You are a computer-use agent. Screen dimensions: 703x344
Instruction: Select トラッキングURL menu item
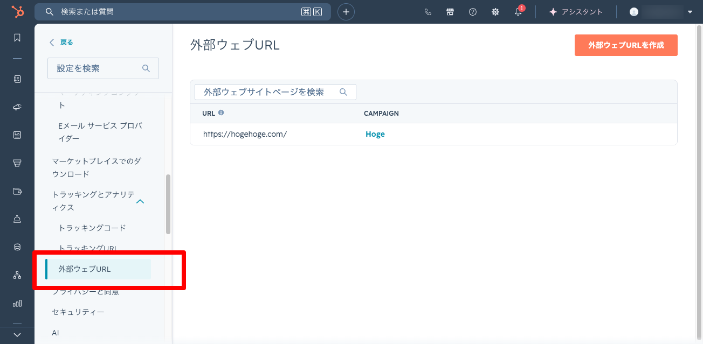pos(87,248)
